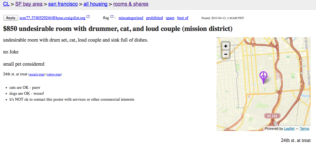
Task: Nominate the post for best of
Action: coord(183,18)
